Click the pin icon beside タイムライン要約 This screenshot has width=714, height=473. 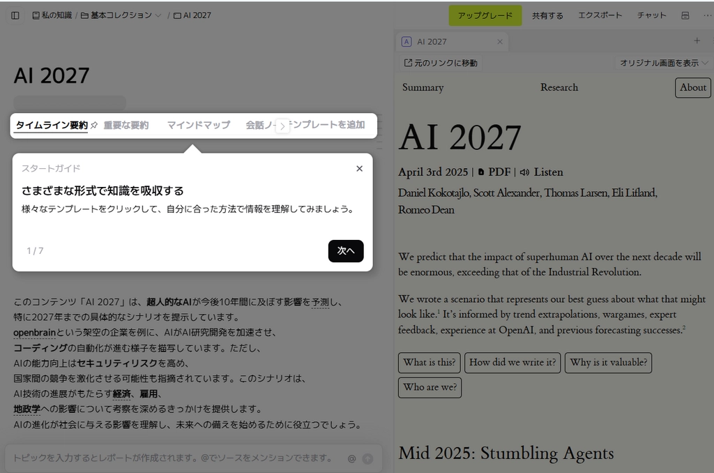coord(94,126)
